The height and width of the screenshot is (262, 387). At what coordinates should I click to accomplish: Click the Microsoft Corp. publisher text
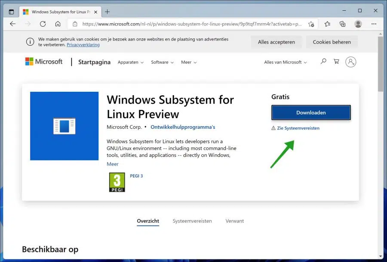pyautogui.click(x=124, y=127)
